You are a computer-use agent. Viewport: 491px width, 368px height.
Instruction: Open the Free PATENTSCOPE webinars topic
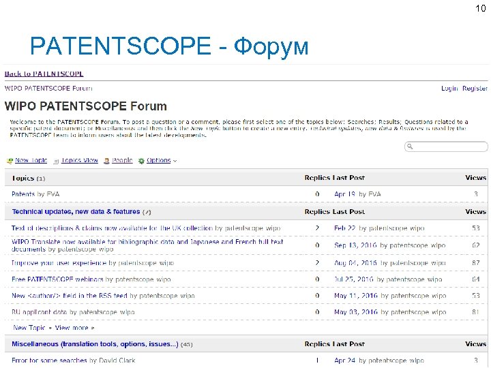pos(57,279)
